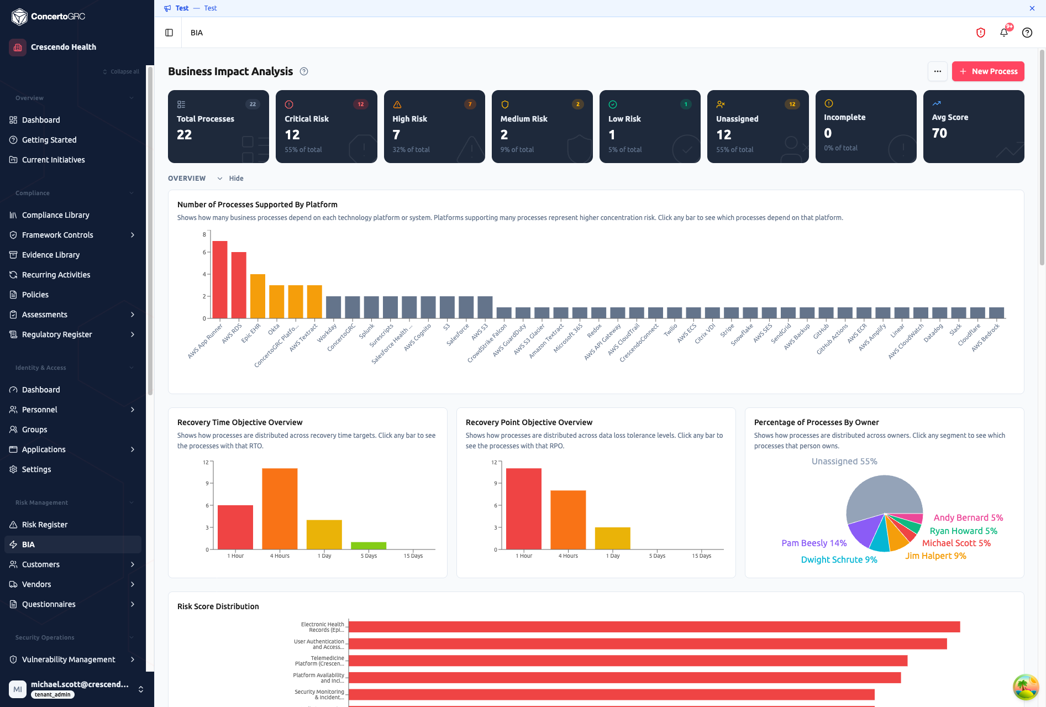Click the Epic EHR bar
The height and width of the screenshot is (707, 1046).
[257, 296]
